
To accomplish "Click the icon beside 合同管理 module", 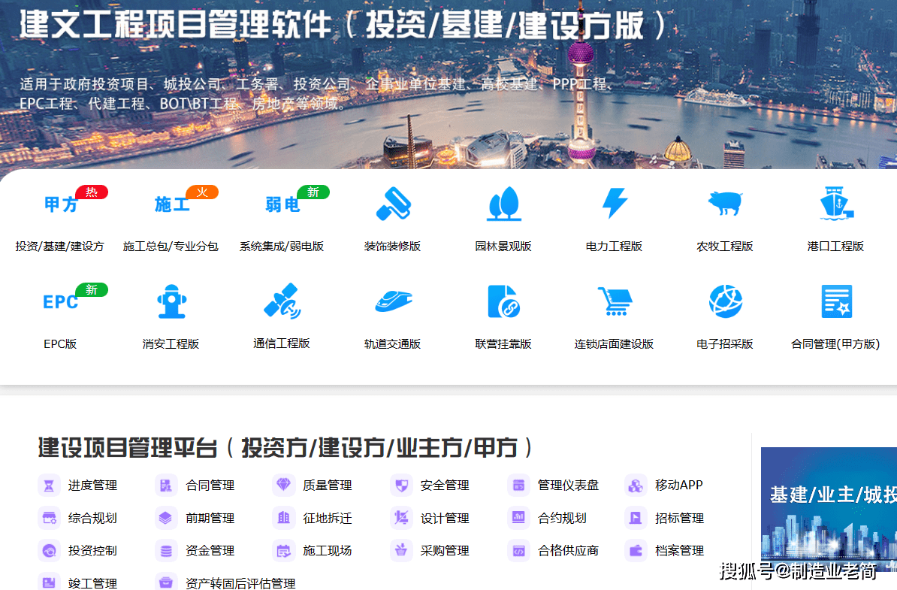I will (166, 486).
